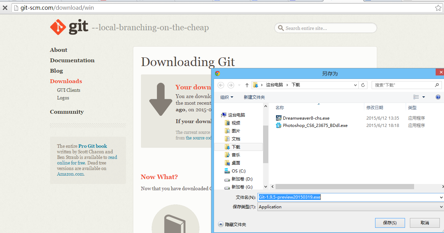Viewport: 444px width, 233px height.
Task: Select Photoshop_CS6_23675_BDdl.exe file name
Action: click(315, 125)
